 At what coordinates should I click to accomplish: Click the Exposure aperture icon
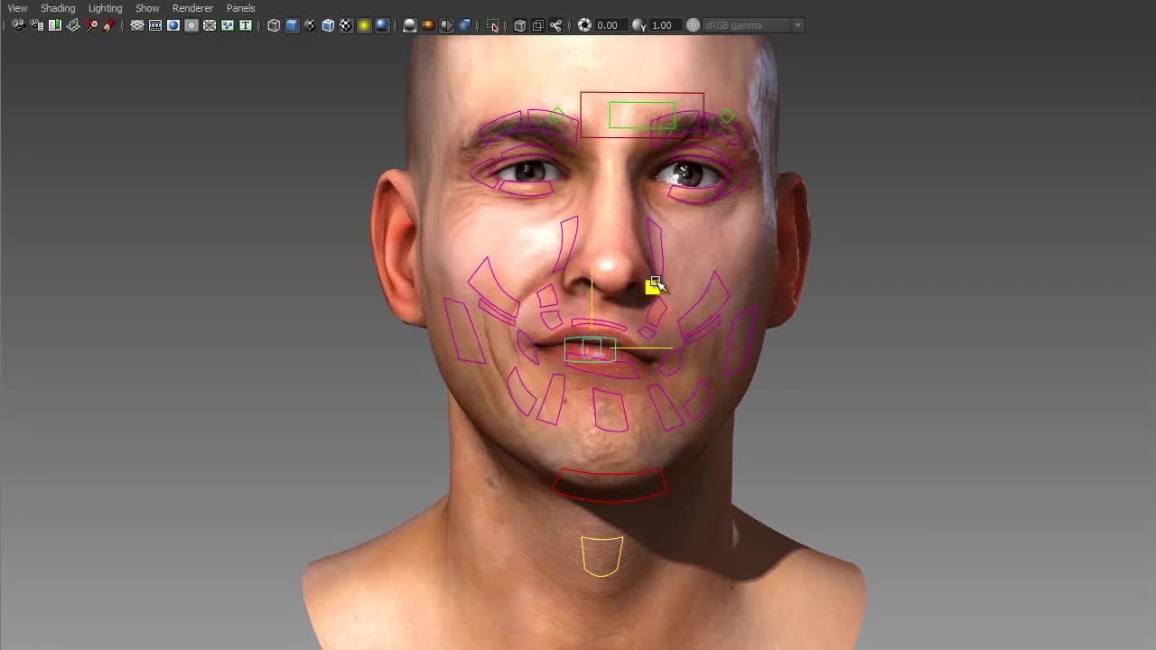tap(584, 25)
